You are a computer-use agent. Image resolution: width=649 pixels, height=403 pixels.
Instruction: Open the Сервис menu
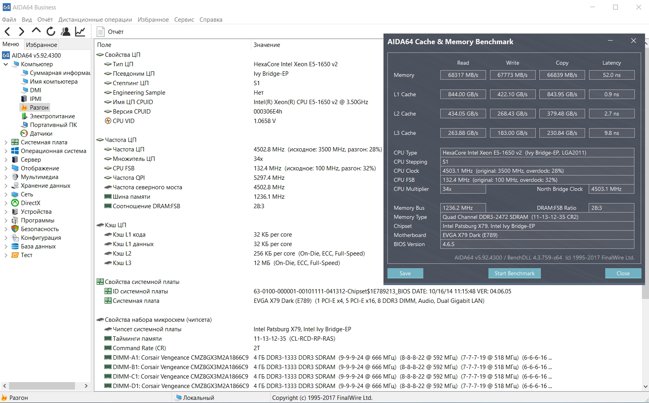[184, 19]
